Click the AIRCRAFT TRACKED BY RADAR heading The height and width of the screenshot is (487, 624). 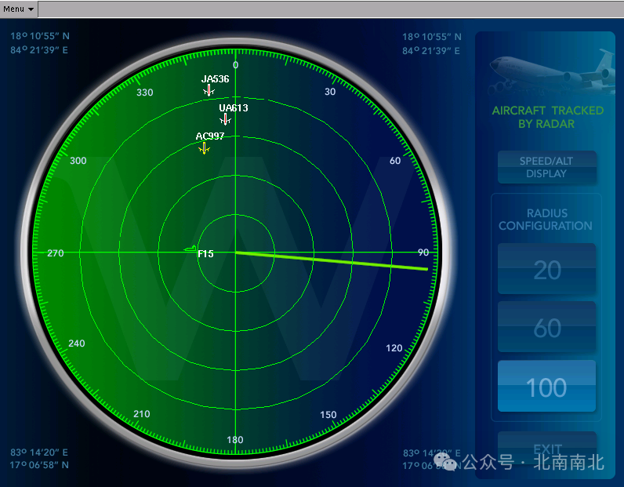click(548, 117)
